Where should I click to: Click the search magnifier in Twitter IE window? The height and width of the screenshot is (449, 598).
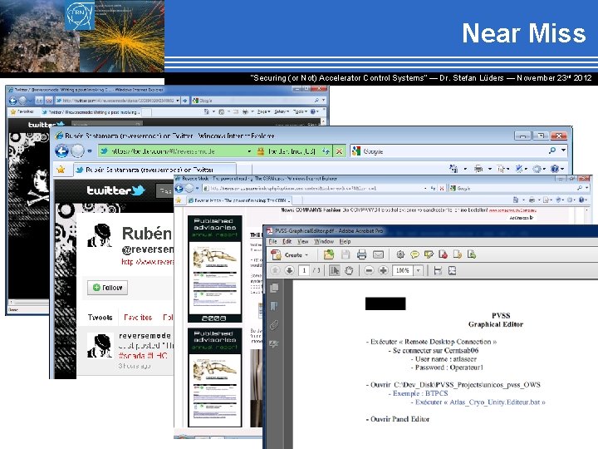(551, 150)
